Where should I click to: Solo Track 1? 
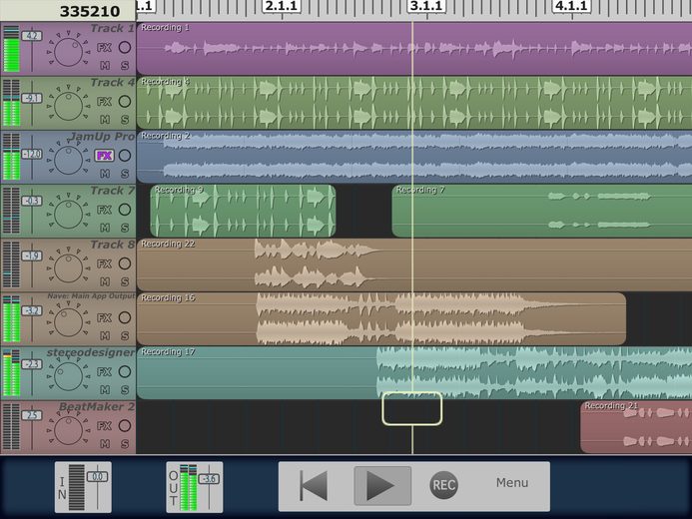point(125,66)
